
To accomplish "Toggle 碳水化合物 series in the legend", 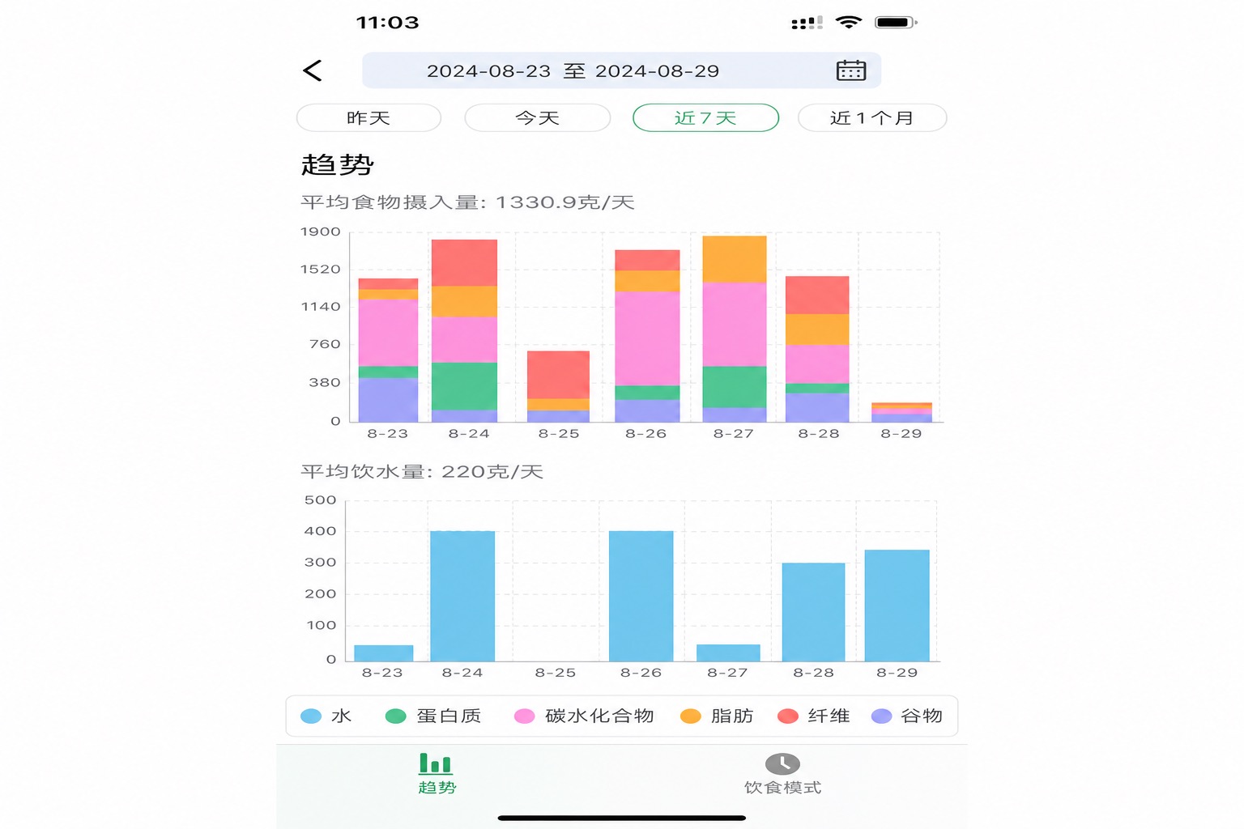I will [584, 716].
